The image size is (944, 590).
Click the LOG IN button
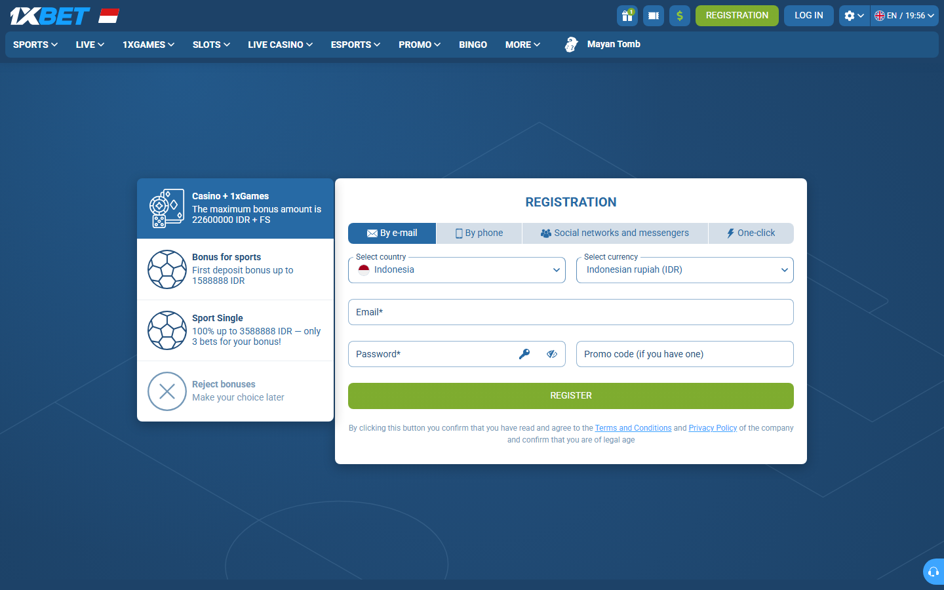809,16
